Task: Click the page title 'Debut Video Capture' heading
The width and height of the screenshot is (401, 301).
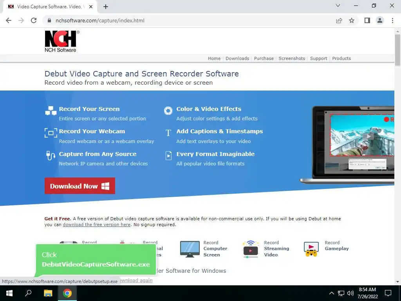Action: (141, 74)
